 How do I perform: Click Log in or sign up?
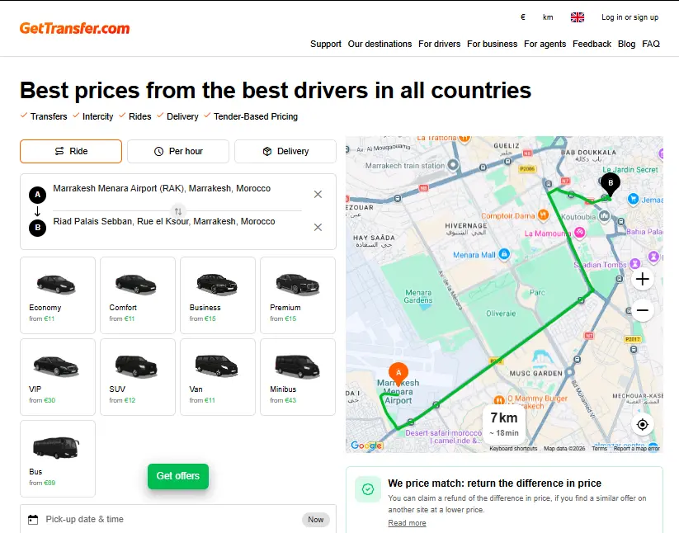[629, 17]
